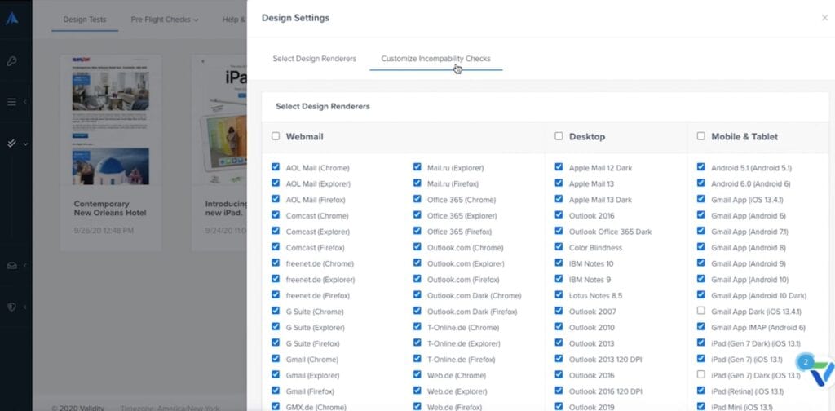Uncheck freenet.de (Firefox)

point(276,294)
